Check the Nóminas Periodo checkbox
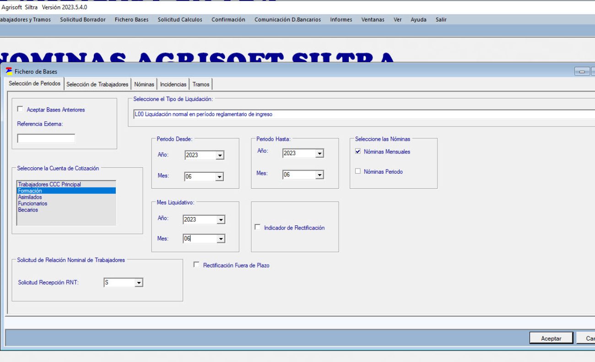The width and height of the screenshot is (595, 362). coord(358,171)
